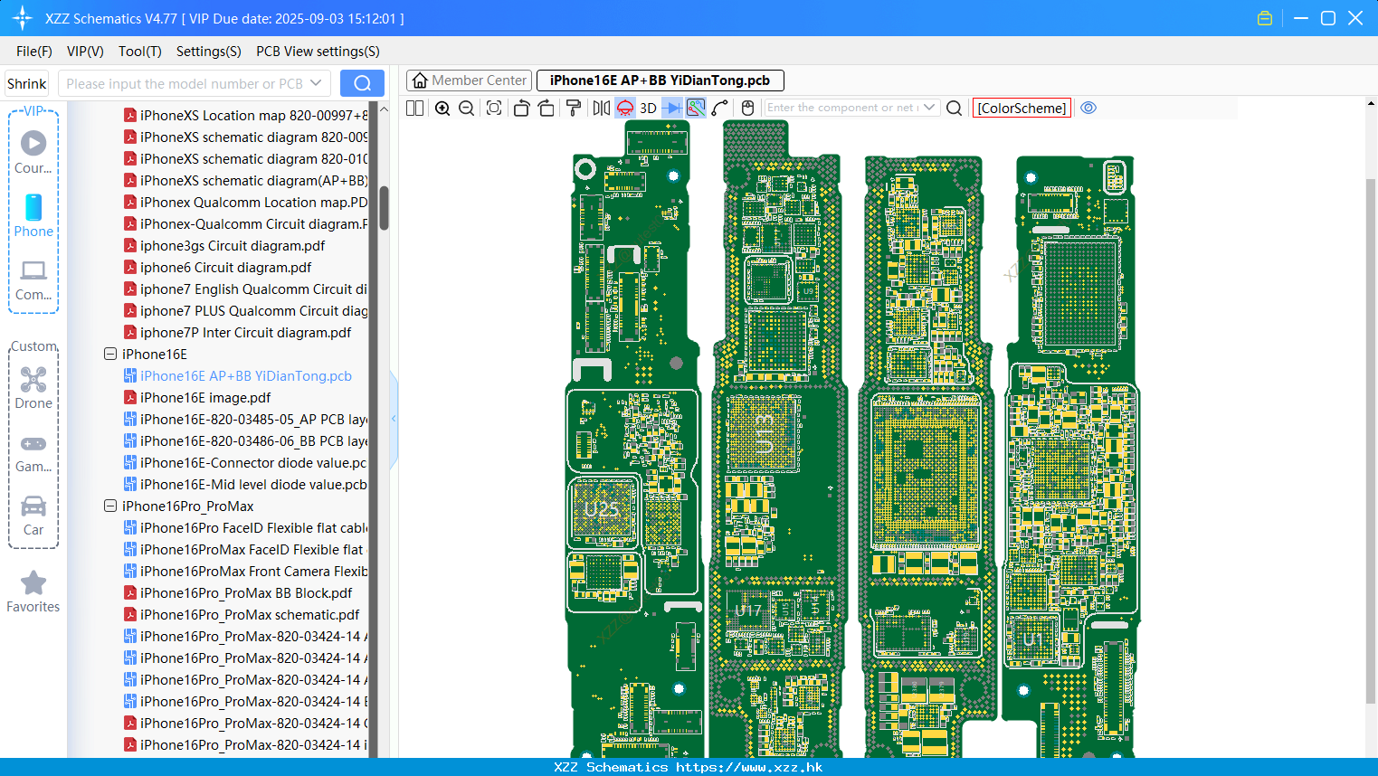Click the XZZ Schematics logo icon
The image size is (1378, 776).
click(23, 18)
